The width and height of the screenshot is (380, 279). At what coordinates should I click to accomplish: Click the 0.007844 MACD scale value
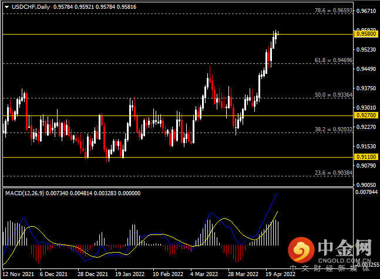coord(366,192)
